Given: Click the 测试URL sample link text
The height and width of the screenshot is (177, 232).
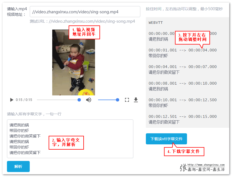Looking at the screenshot, I should [92, 21].
